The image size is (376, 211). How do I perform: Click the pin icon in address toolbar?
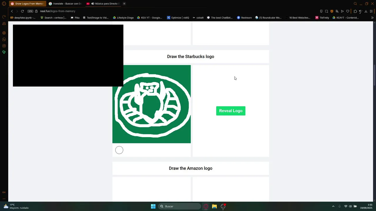321,11
